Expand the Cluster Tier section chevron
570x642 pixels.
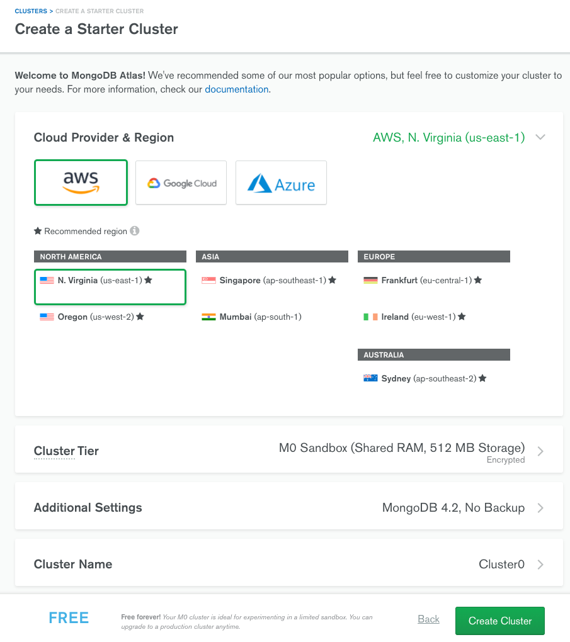point(540,451)
